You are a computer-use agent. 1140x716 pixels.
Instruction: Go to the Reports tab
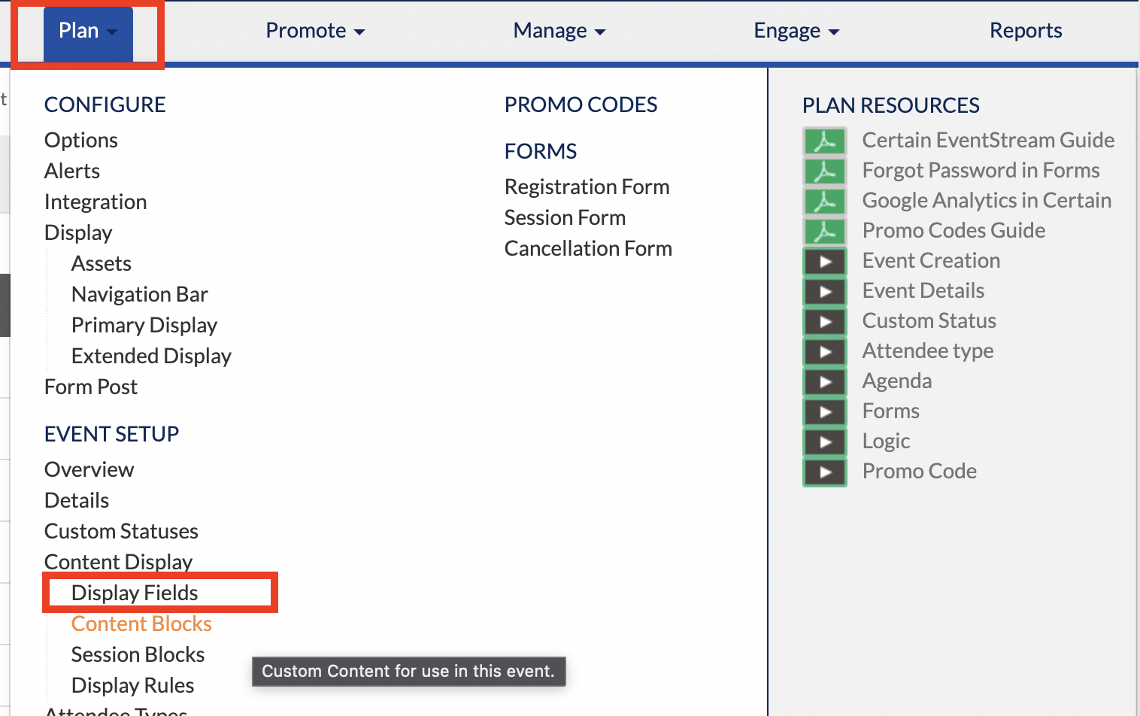[1026, 31]
